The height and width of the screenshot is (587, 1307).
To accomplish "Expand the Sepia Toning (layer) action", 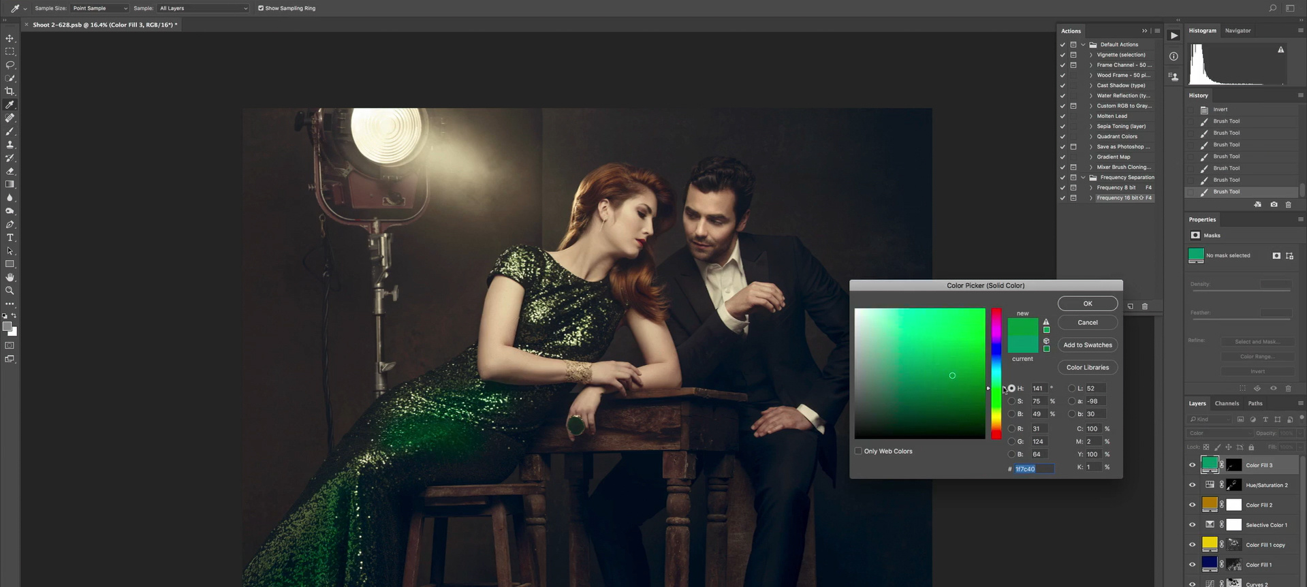I will tap(1091, 126).
